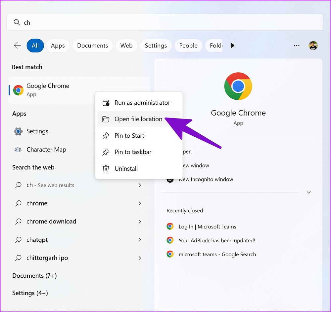Expand more Chrome actions with down chevron

pos(308,192)
